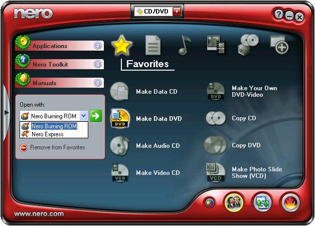The height and width of the screenshot is (226, 315).
Task: Click the Copy DVD label
Action: click(246, 145)
